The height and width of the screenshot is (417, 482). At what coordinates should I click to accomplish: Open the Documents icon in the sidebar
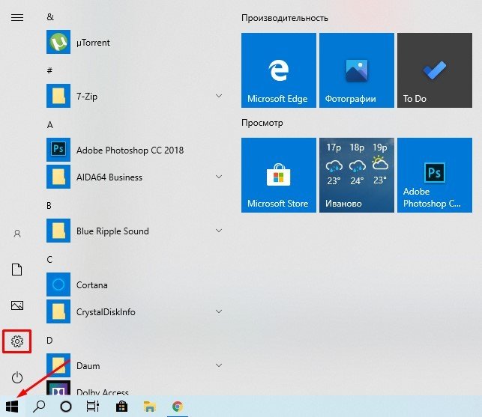pyautogui.click(x=17, y=270)
